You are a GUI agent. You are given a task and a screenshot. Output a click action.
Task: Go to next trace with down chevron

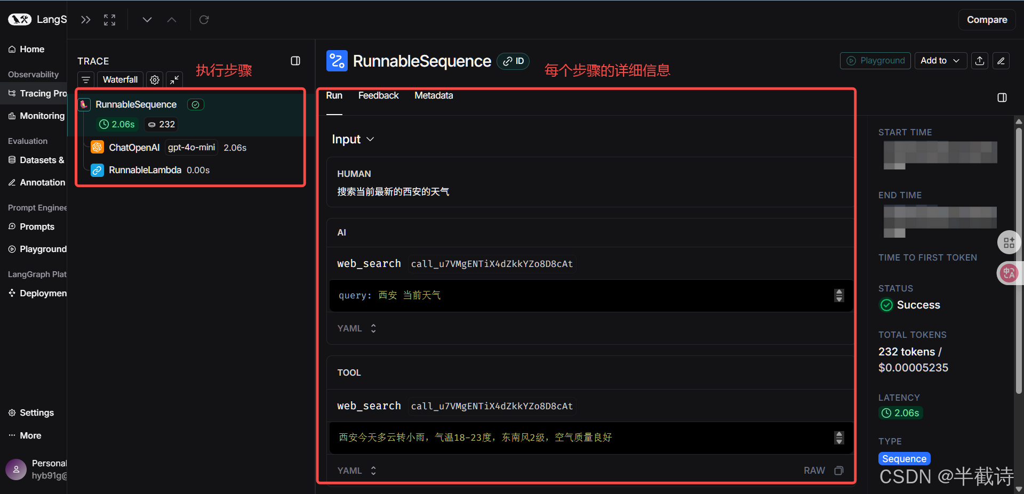click(x=147, y=20)
